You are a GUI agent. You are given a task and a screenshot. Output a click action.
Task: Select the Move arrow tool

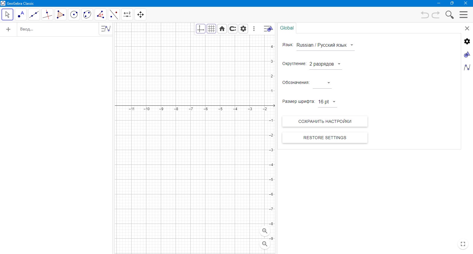tap(7, 14)
